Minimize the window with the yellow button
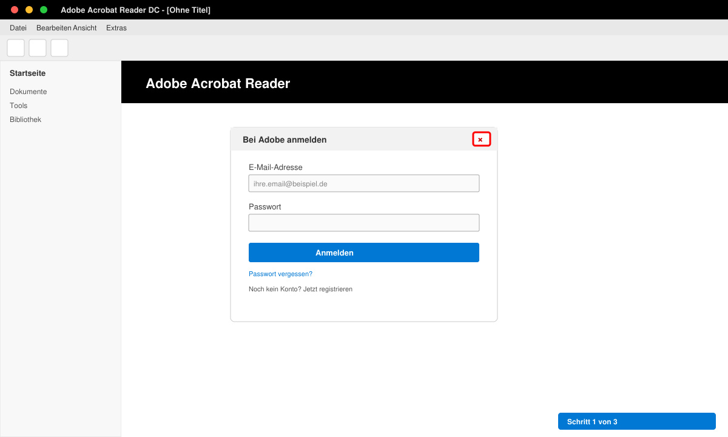 pos(29,10)
